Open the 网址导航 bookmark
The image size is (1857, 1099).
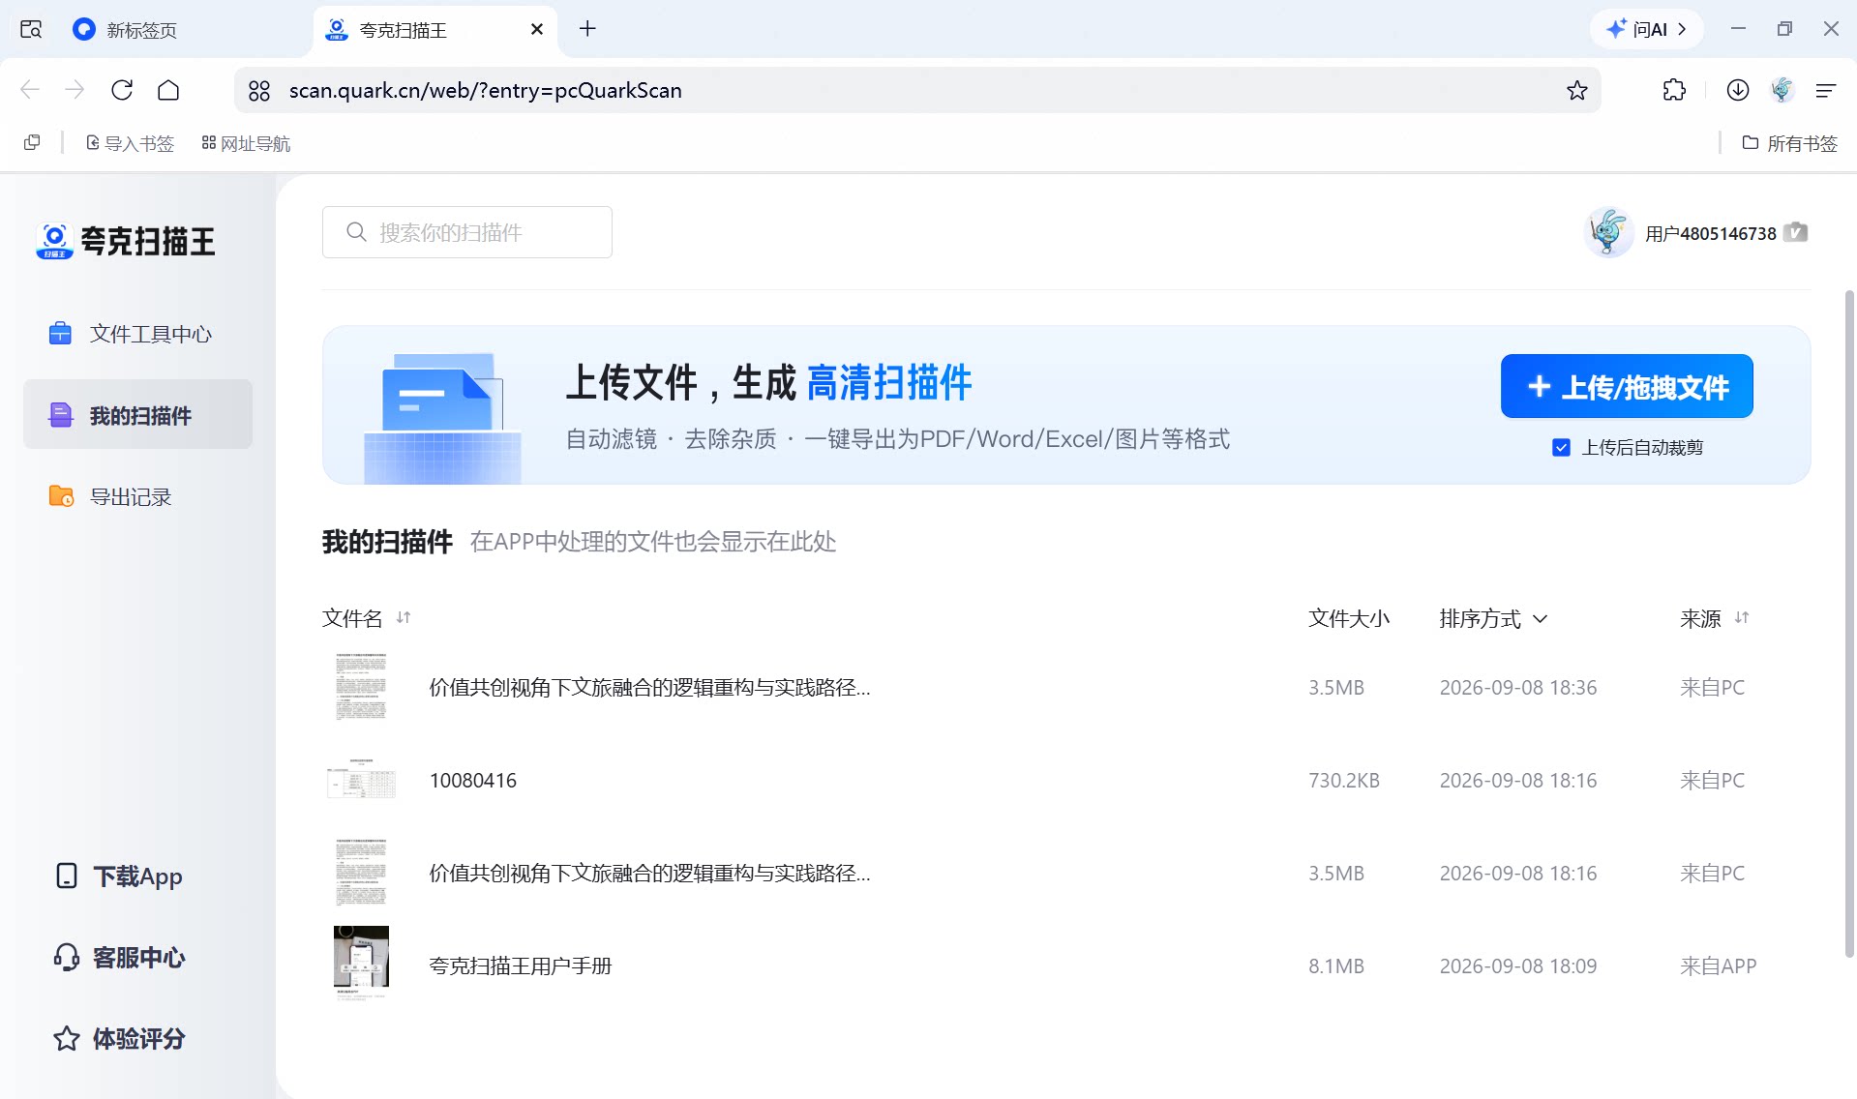point(246,143)
